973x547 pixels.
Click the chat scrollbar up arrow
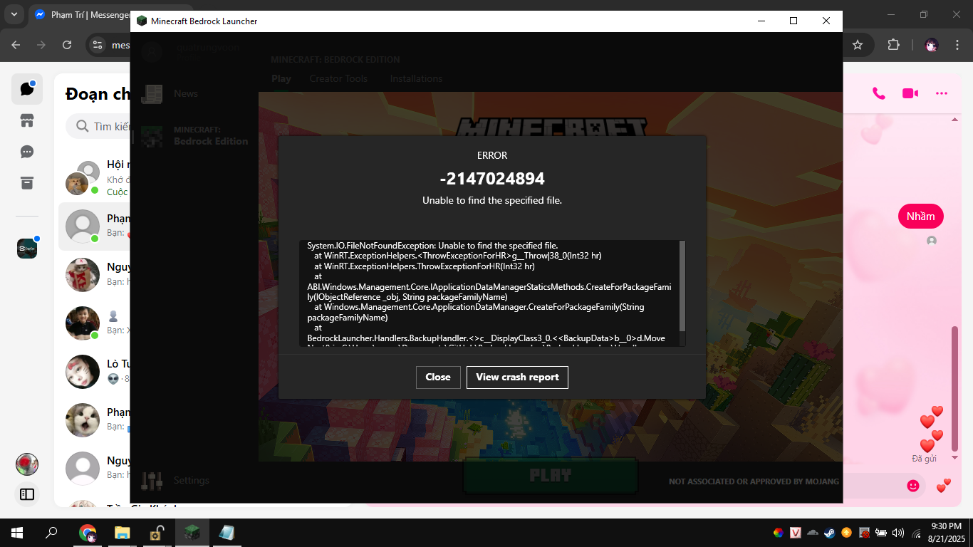tap(955, 120)
